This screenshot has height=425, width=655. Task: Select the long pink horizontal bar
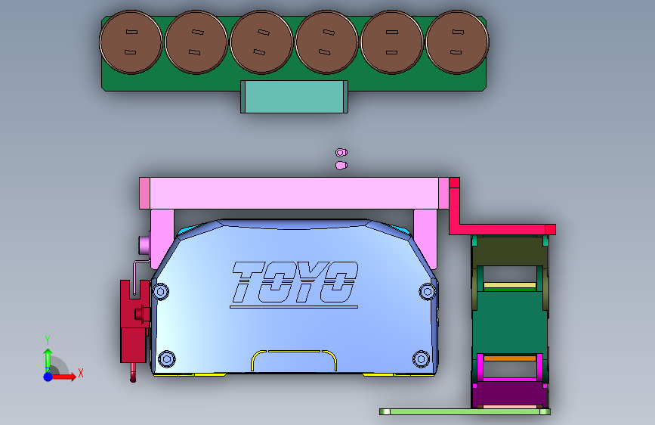pos(294,193)
